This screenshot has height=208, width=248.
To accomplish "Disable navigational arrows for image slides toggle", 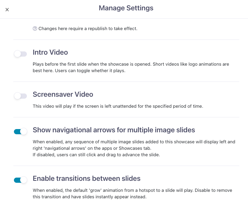I will 20,131.
